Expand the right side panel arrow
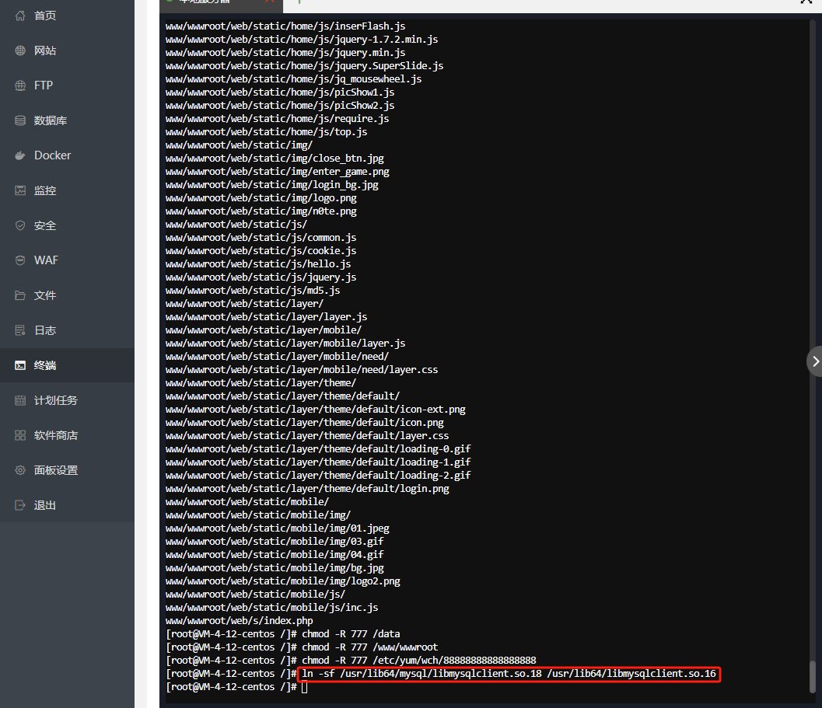Screen dimensions: 822x708 (814, 361)
